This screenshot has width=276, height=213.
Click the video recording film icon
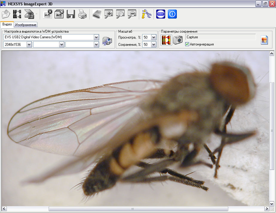(x=166, y=40)
